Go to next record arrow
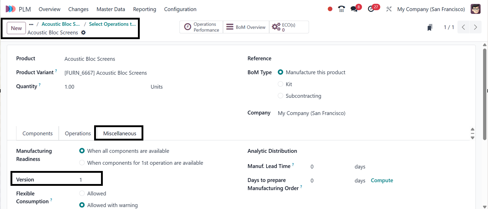 [475, 27]
